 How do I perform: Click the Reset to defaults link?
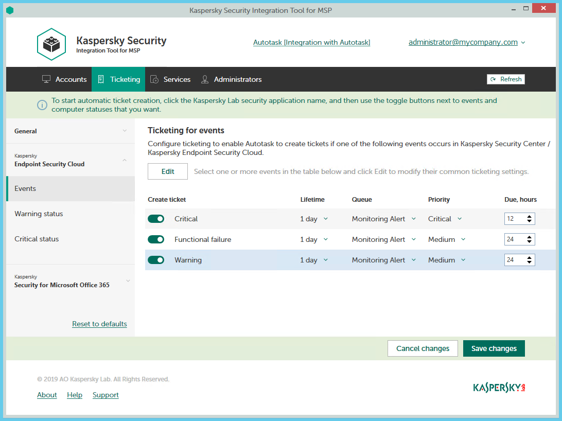(99, 324)
